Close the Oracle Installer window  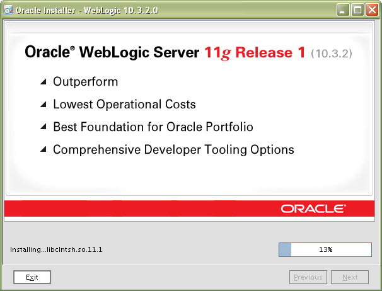pyautogui.click(x=371, y=9)
